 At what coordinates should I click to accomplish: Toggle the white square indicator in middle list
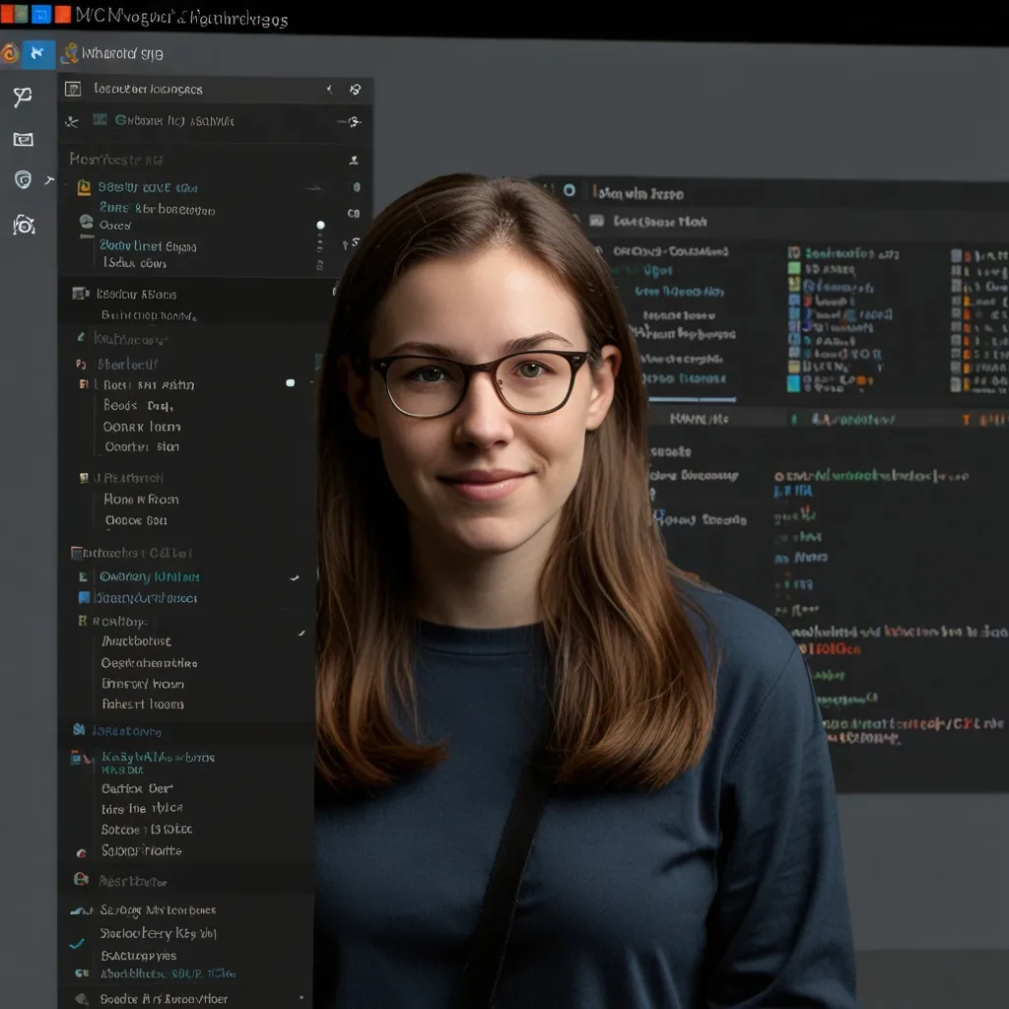pos(290,382)
